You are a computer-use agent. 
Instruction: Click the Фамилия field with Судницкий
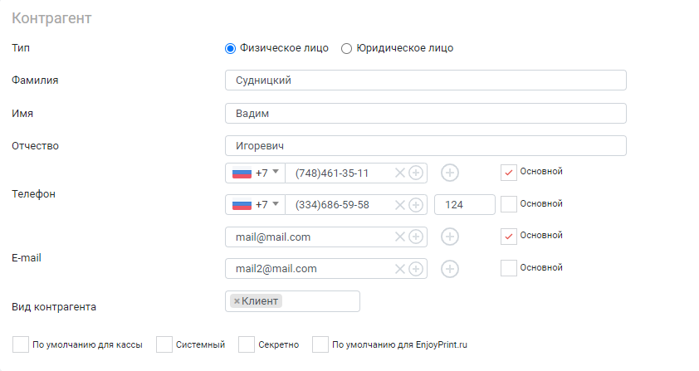pyautogui.click(x=426, y=81)
